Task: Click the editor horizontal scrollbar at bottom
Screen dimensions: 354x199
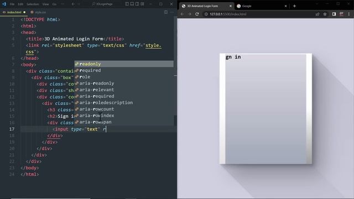Action: pos(51,198)
